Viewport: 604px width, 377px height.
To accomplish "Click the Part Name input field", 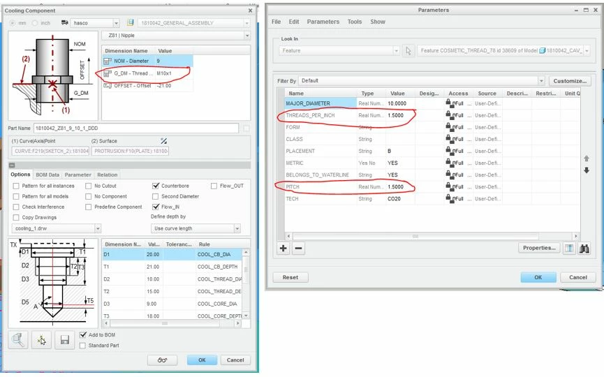I will click(x=136, y=128).
